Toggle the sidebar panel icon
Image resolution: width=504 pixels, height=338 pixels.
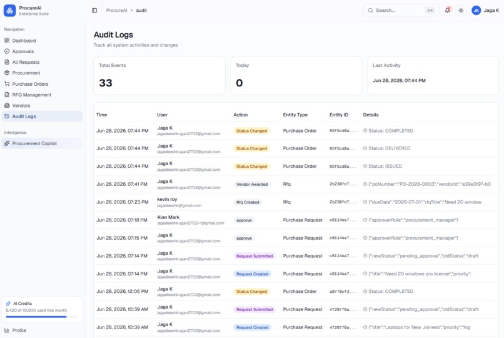(94, 10)
